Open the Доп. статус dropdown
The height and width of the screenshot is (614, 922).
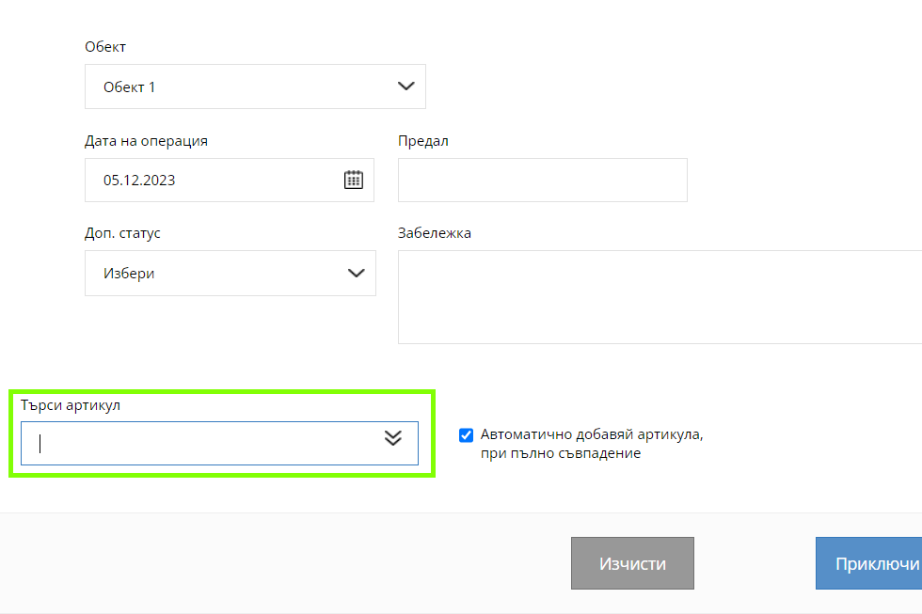pyautogui.click(x=230, y=274)
